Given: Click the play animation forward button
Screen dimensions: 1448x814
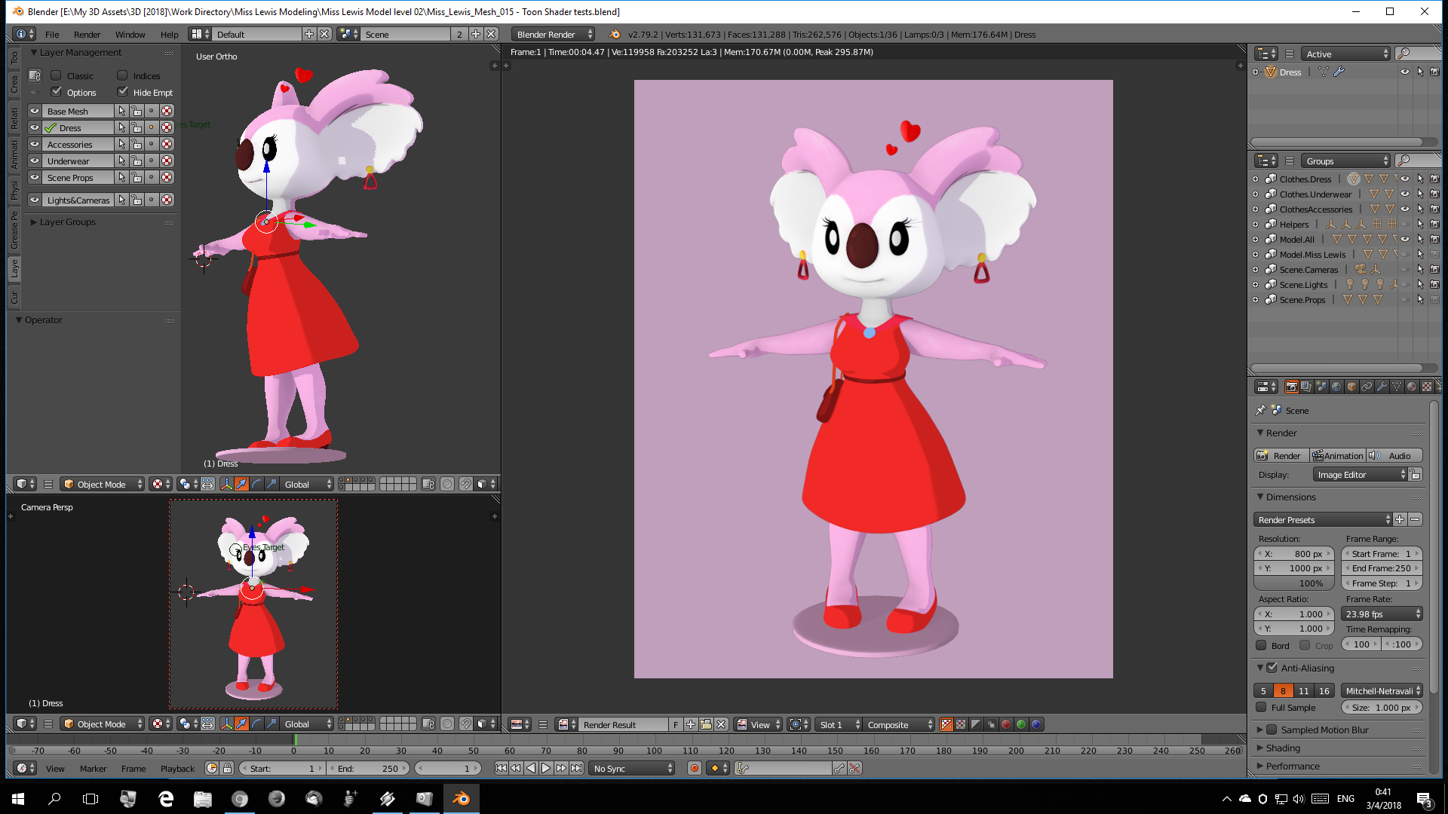Looking at the screenshot, I should [x=546, y=768].
